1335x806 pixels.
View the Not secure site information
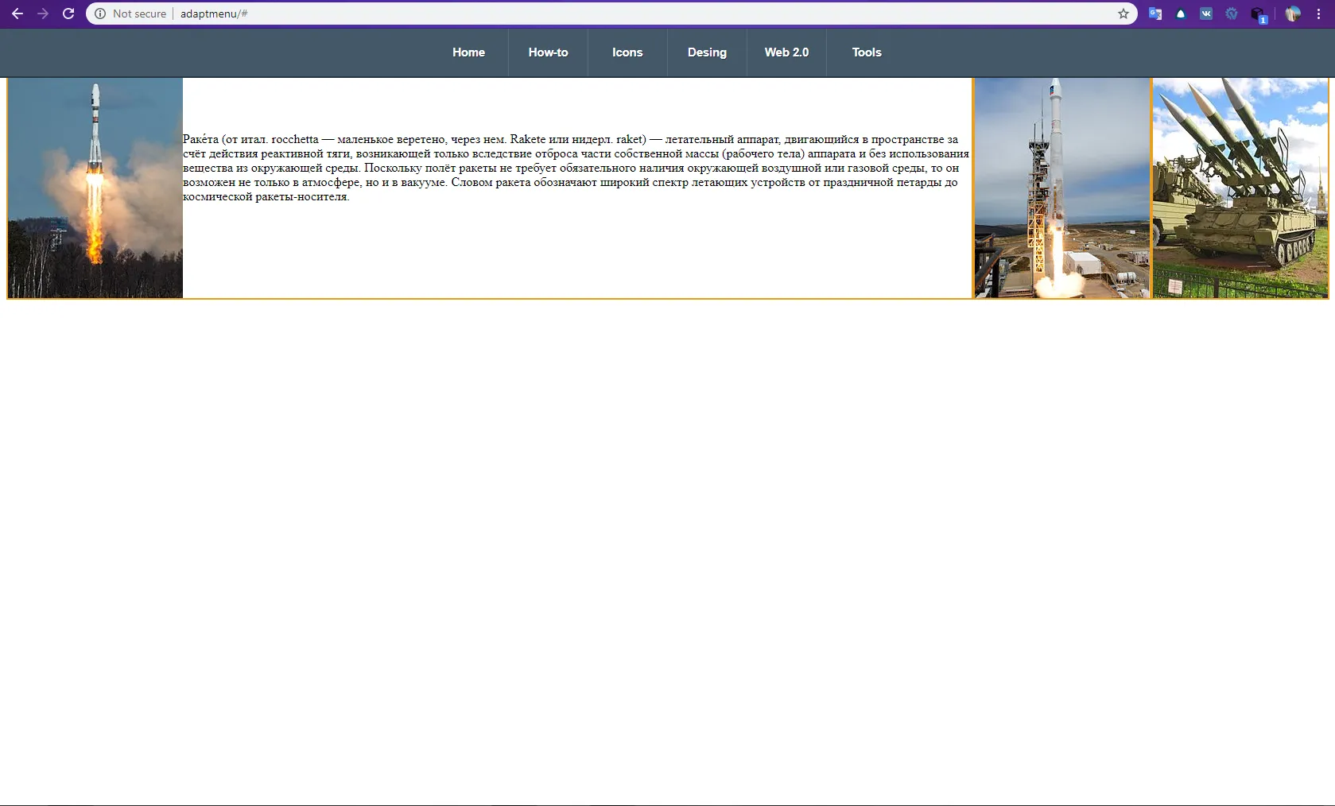[130, 14]
